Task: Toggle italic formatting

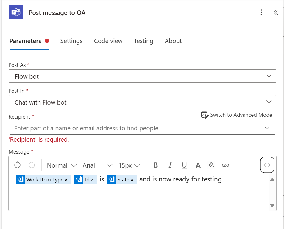Action: [170, 165]
